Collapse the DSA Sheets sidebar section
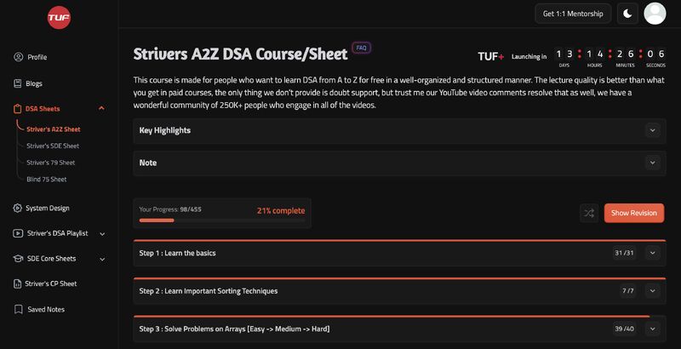The image size is (681, 349). click(102, 108)
